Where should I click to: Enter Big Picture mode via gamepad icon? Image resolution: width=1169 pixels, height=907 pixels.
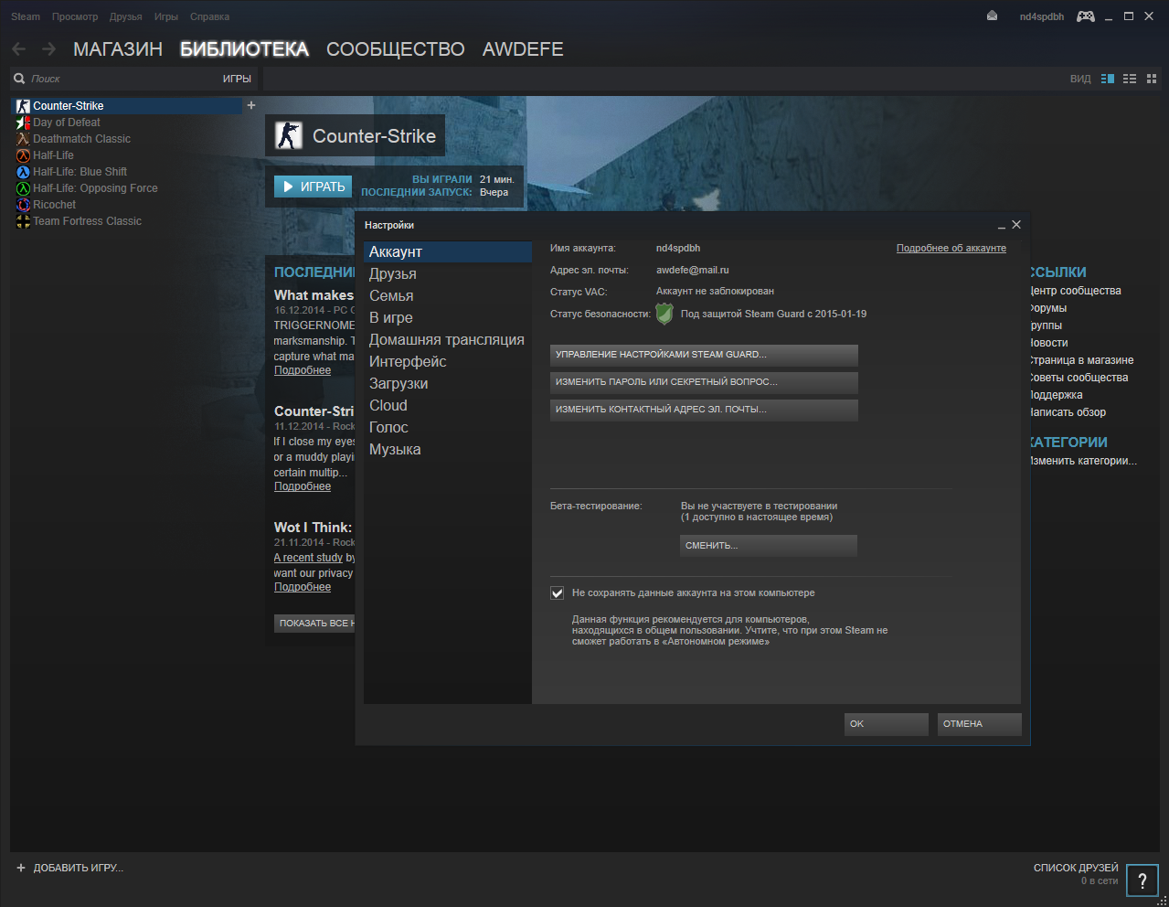[x=1086, y=16]
